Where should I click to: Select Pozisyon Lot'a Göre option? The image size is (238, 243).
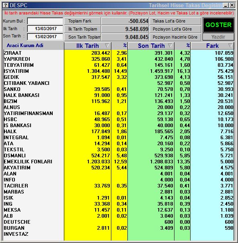(175, 29)
